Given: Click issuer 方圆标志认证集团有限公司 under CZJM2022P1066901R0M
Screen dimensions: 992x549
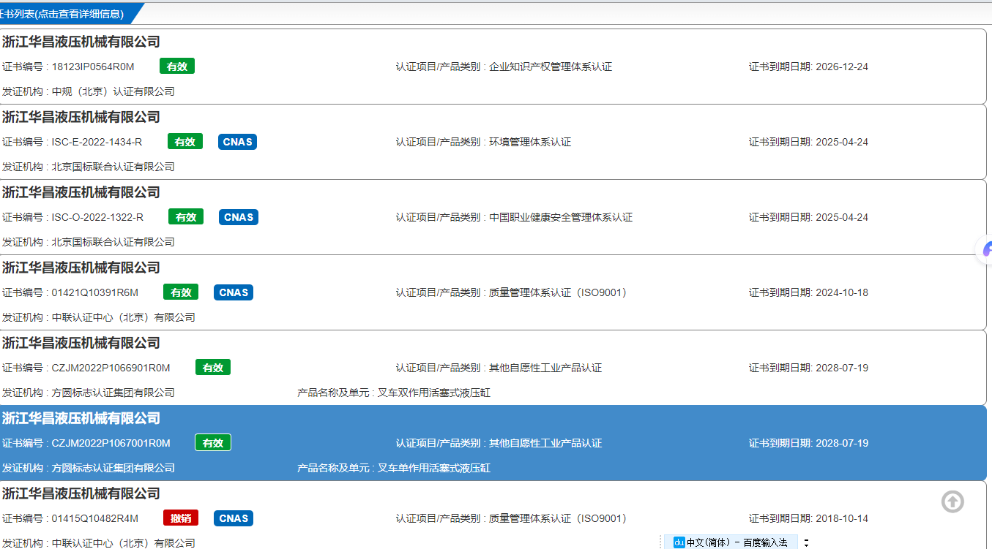Looking at the screenshot, I should 113,393.
